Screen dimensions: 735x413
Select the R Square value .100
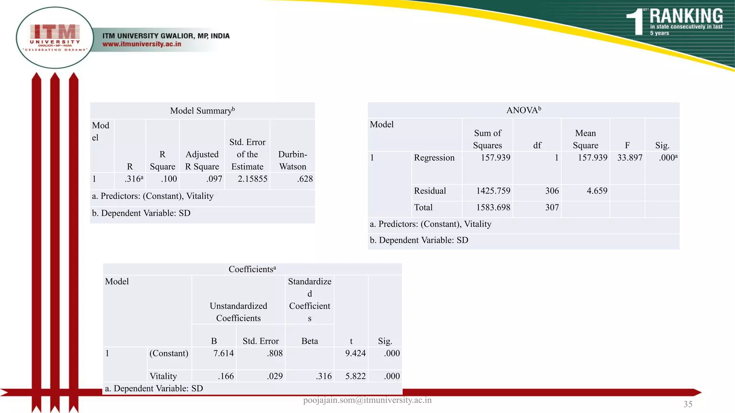[x=169, y=179]
